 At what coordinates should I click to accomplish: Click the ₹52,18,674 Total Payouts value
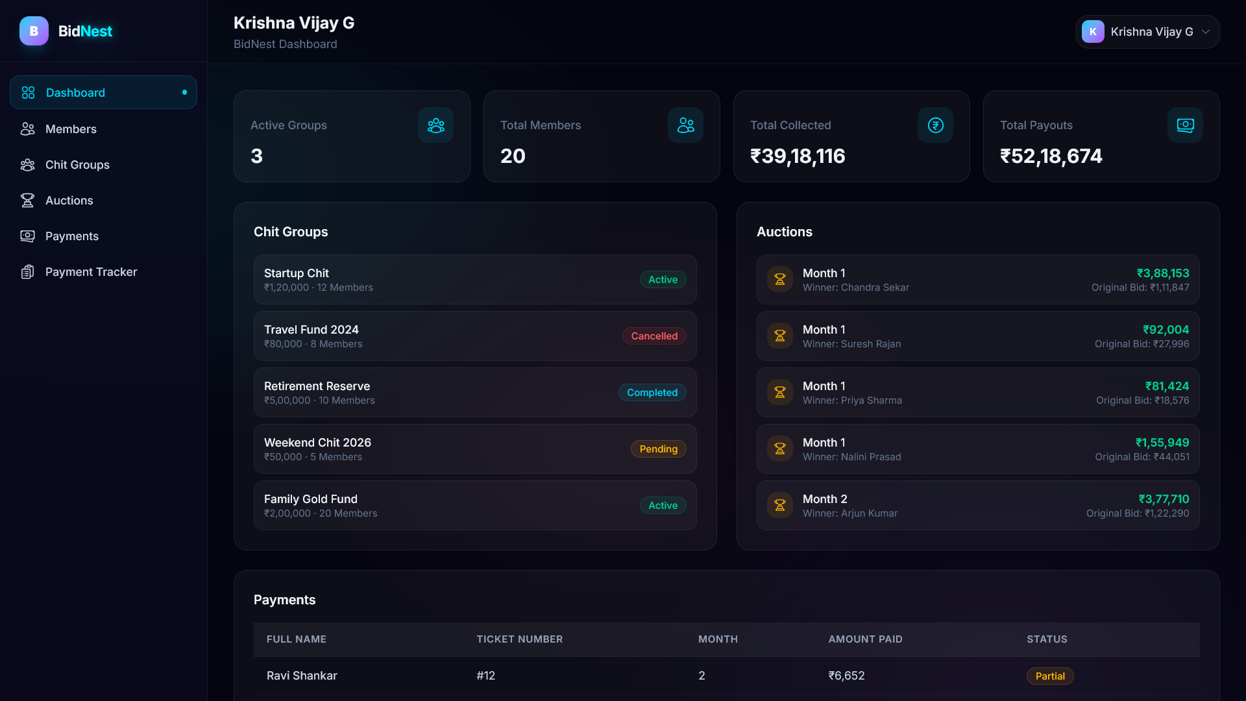[x=1051, y=156]
